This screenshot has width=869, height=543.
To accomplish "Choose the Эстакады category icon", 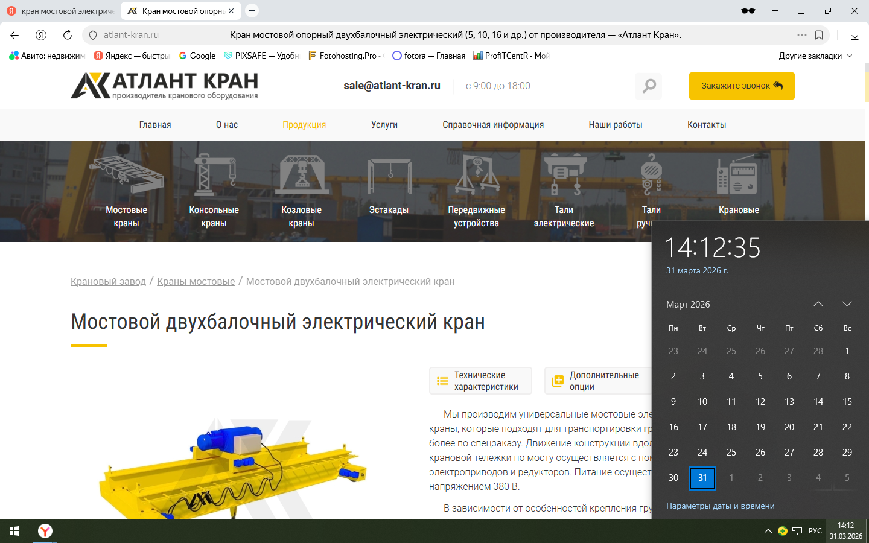I will click(x=389, y=176).
